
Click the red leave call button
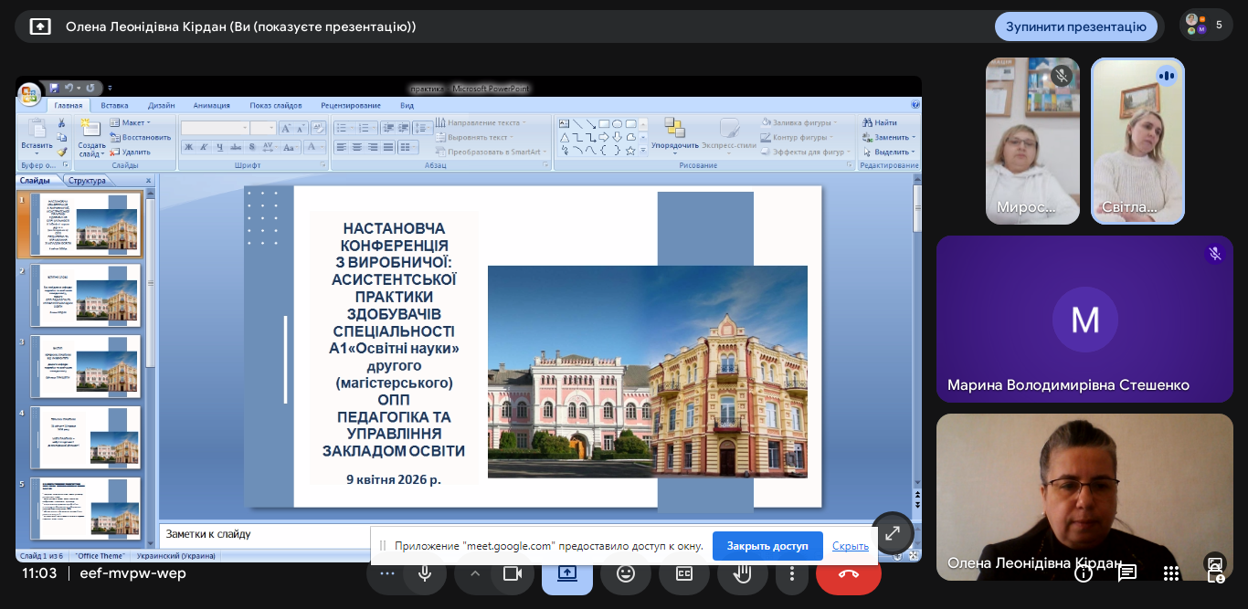coord(849,573)
